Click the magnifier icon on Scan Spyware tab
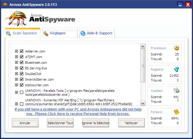This screenshot has width=193, height=139. pos(8,33)
